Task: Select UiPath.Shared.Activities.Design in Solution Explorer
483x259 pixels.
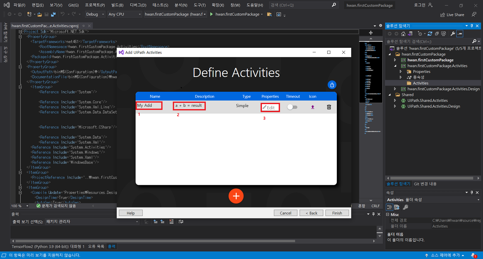Action: (x=434, y=106)
